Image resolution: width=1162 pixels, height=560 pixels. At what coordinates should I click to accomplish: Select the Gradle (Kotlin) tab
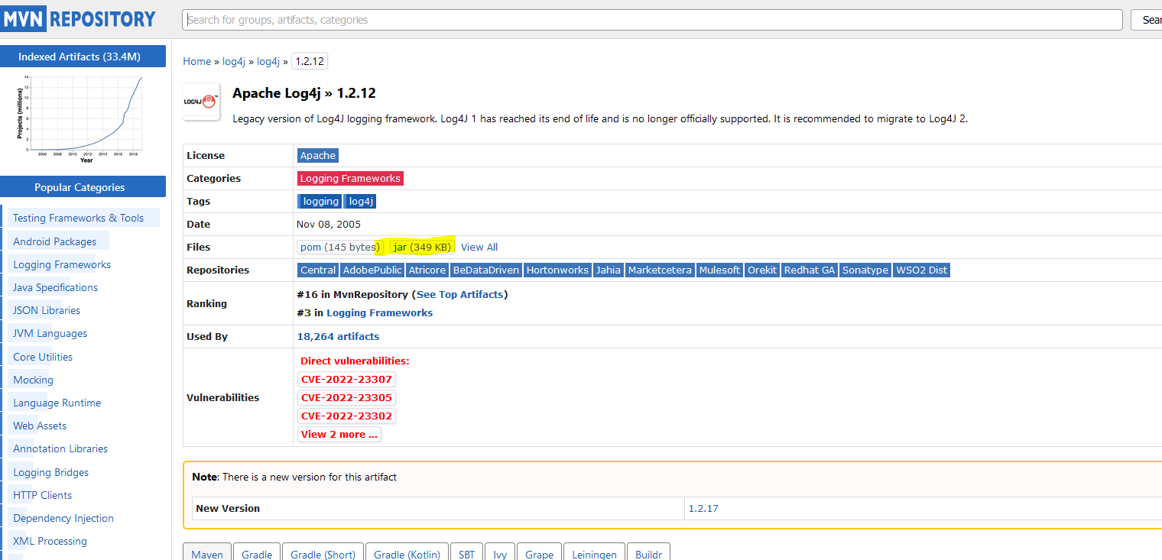click(x=407, y=553)
